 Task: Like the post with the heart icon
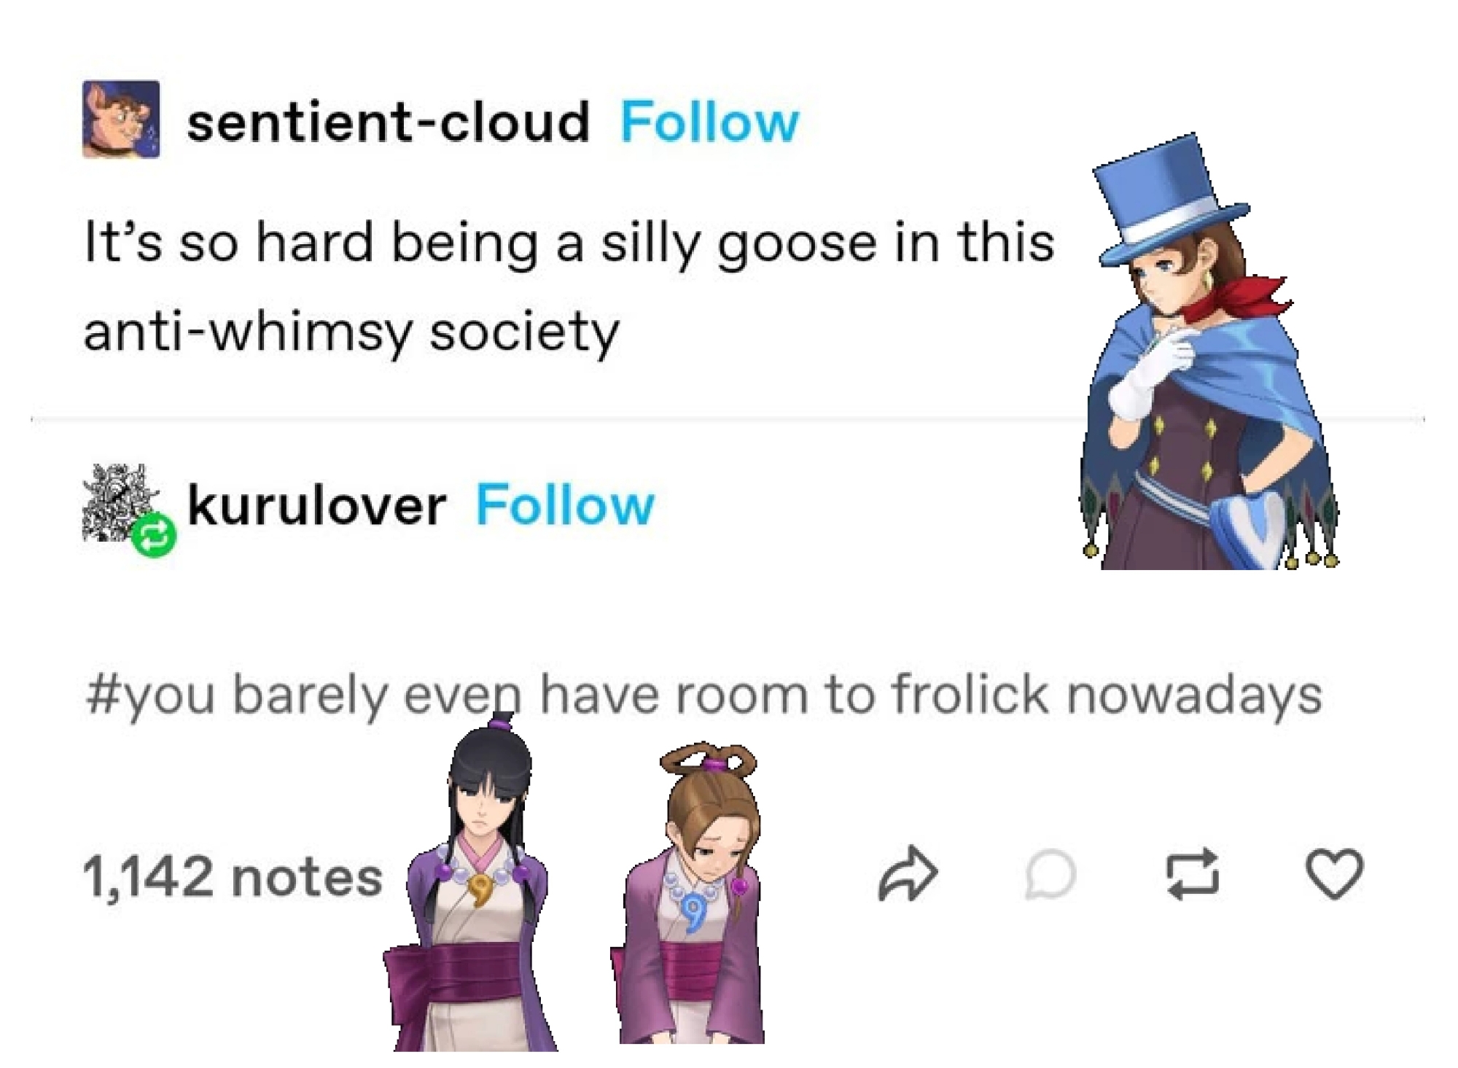pyautogui.click(x=1334, y=873)
